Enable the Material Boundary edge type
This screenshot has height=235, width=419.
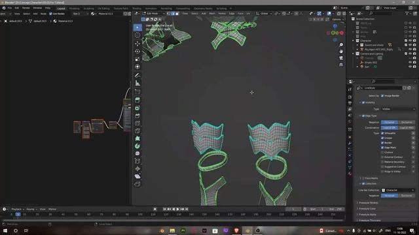[382, 162]
